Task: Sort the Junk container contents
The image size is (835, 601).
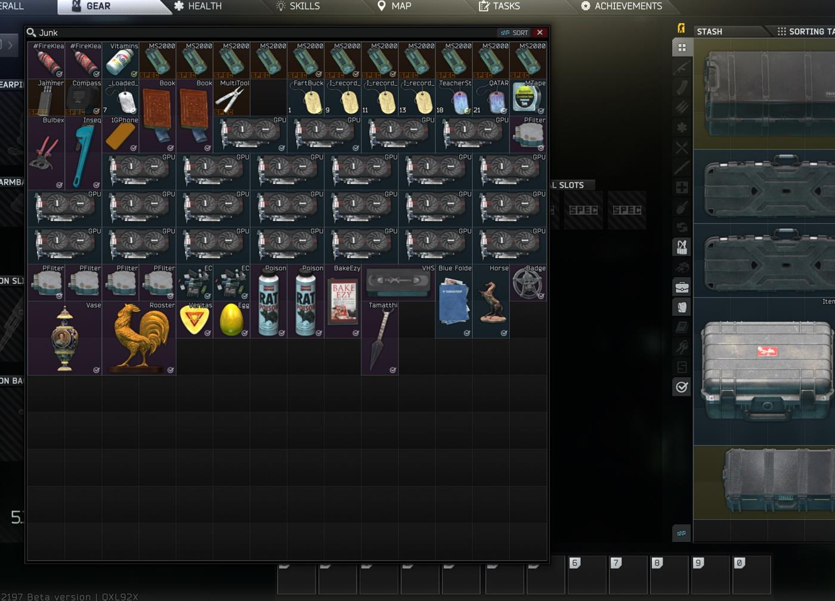Action: (x=515, y=33)
